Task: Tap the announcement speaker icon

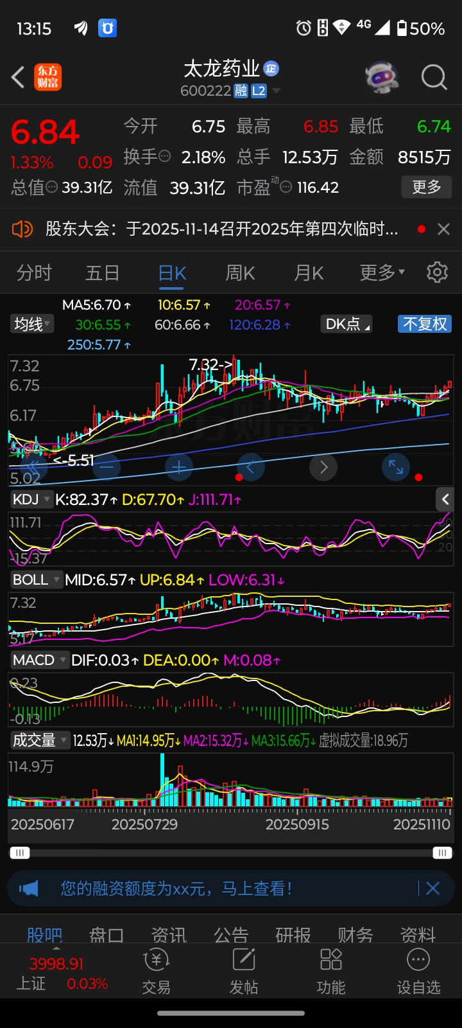Action: coord(22,229)
